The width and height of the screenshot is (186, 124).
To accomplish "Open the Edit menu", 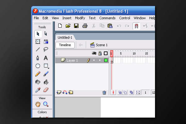I will [x=45, y=18].
